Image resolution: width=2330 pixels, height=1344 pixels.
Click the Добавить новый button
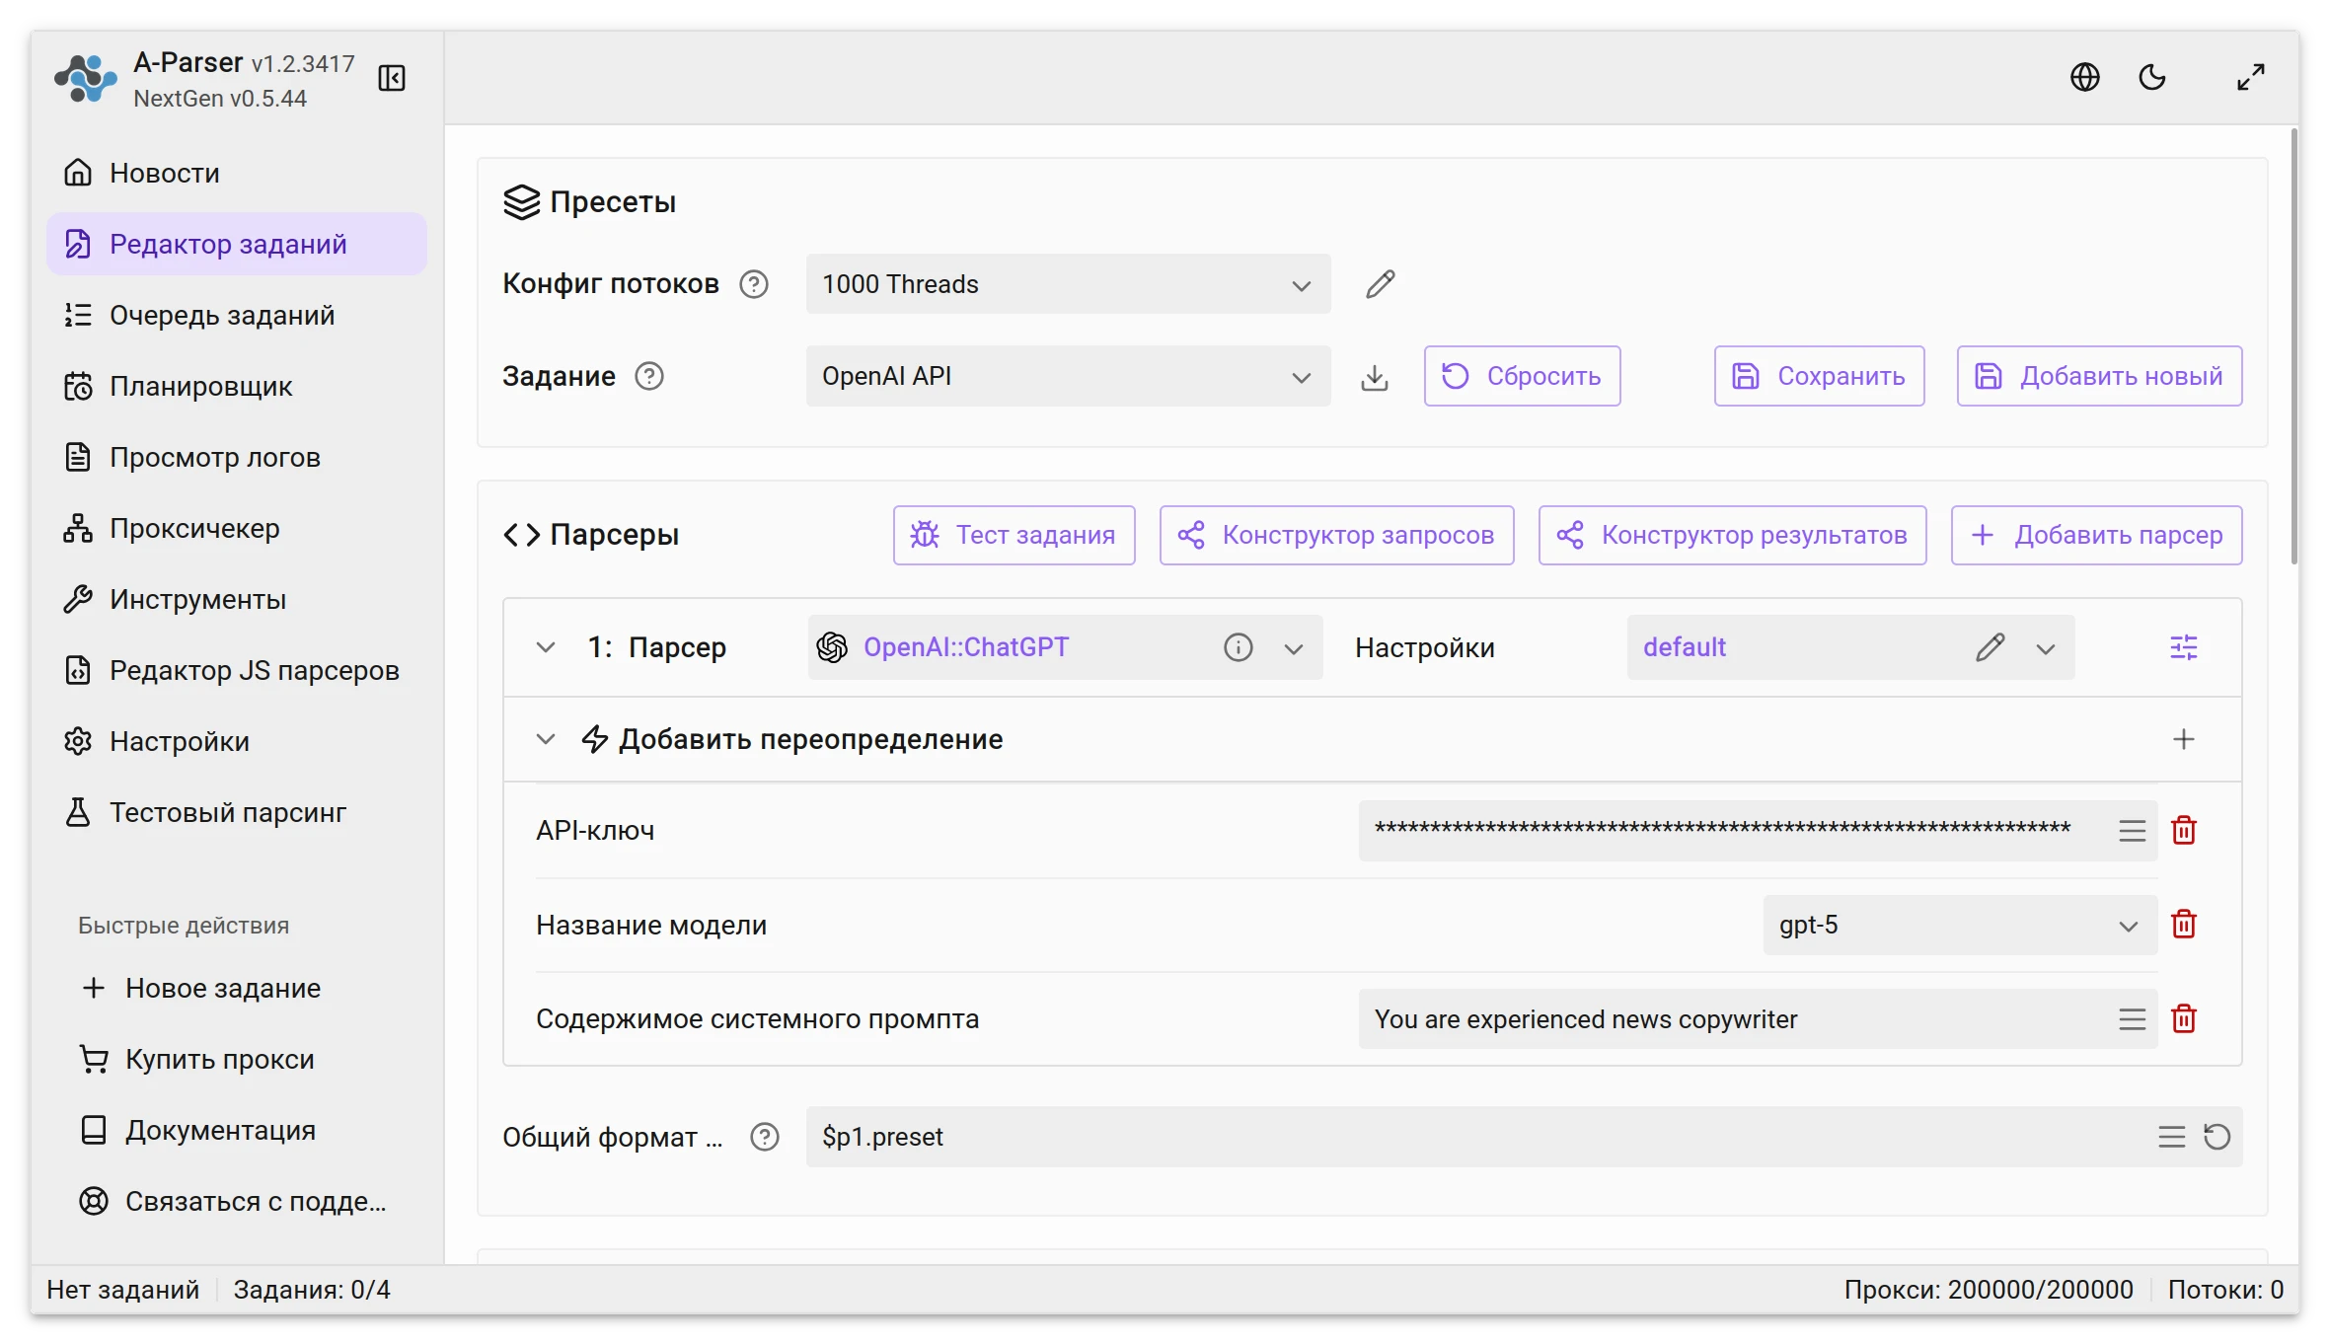click(x=2099, y=376)
